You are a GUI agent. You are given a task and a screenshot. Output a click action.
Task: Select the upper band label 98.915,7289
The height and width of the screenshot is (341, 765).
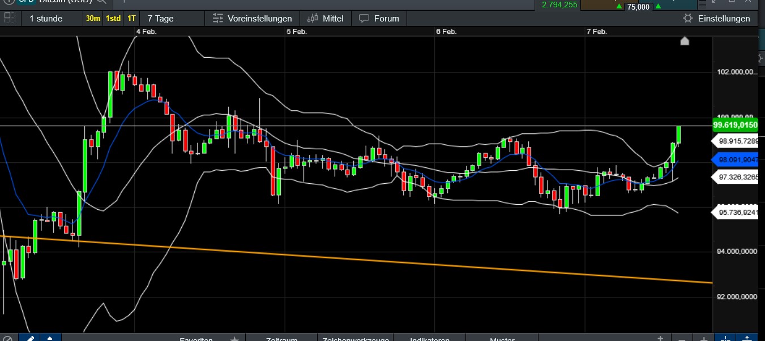click(x=735, y=140)
